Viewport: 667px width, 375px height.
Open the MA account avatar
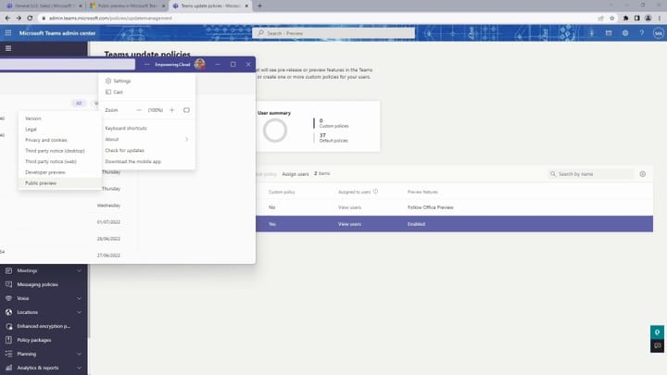point(658,33)
